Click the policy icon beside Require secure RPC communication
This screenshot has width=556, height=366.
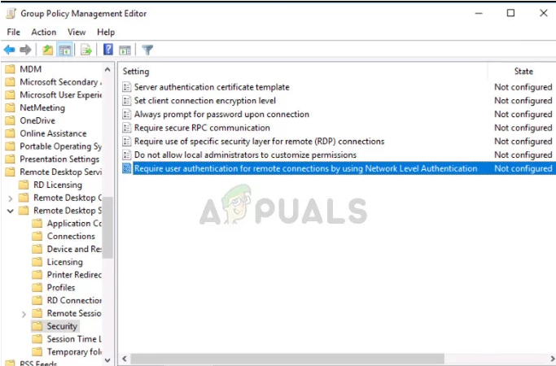[127, 128]
